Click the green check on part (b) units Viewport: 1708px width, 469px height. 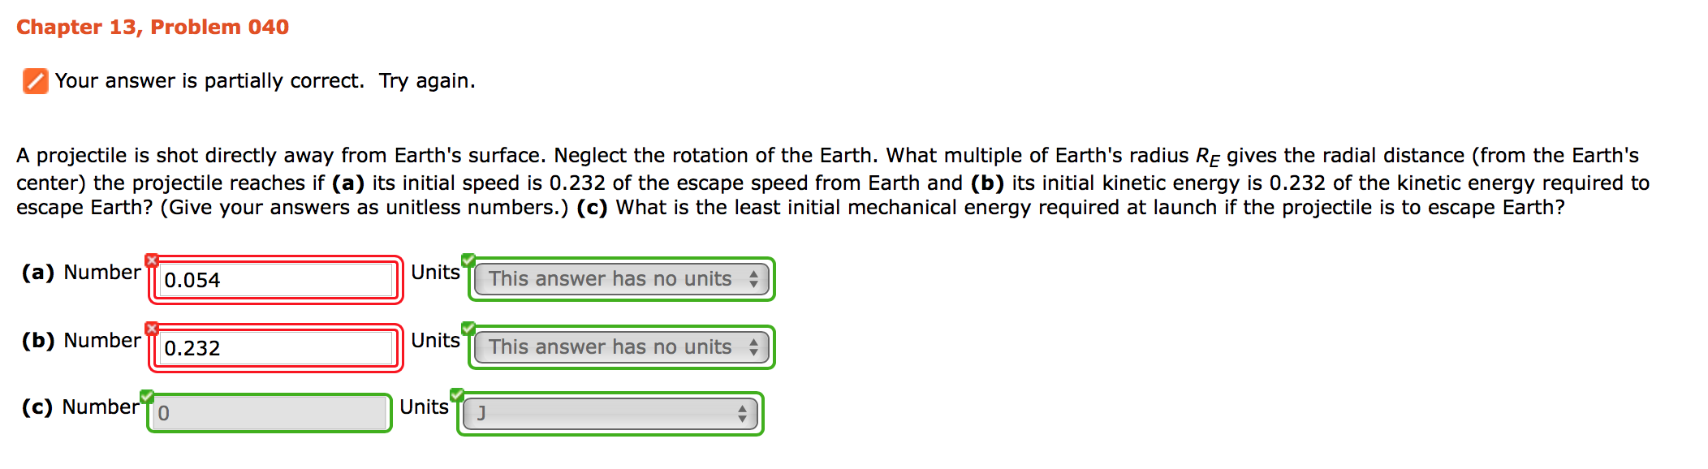point(468,328)
